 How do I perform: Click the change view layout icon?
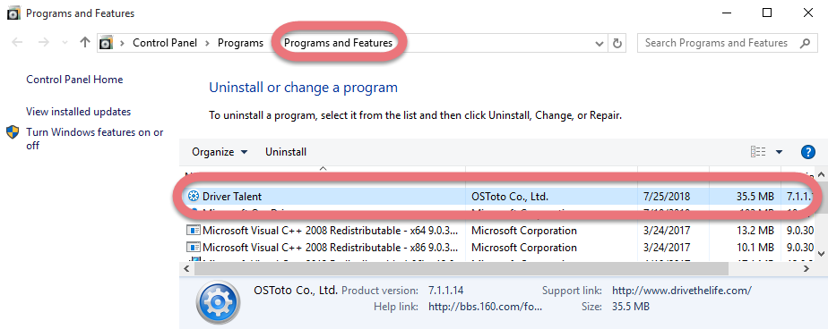[758, 152]
